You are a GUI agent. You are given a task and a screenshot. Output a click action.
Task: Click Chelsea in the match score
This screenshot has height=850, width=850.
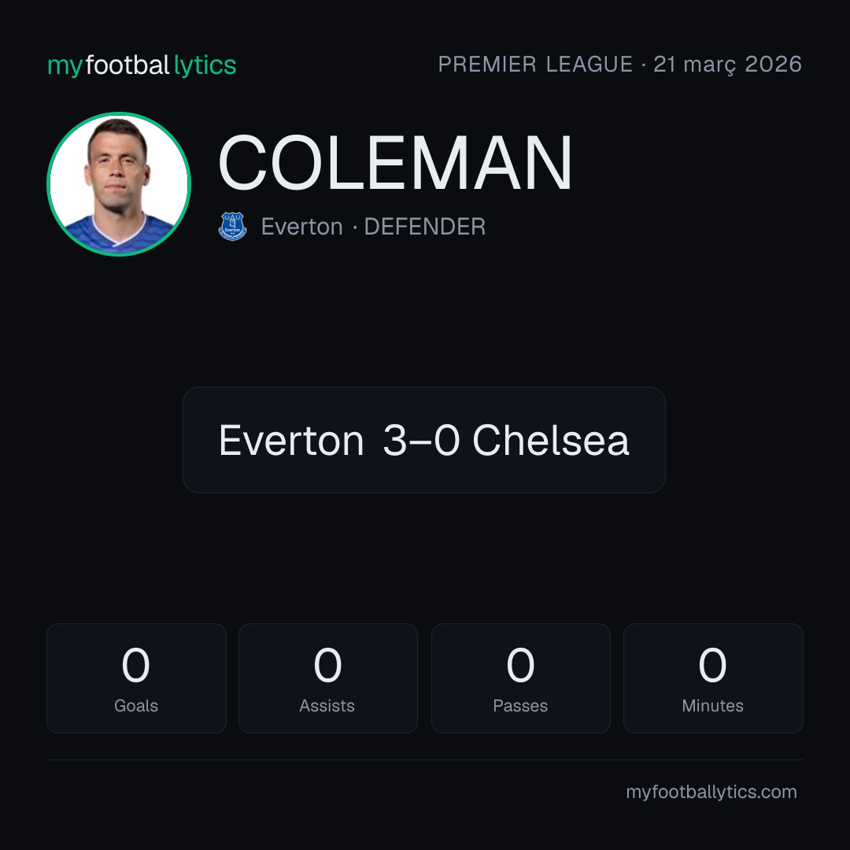click(x=551, y=440)
